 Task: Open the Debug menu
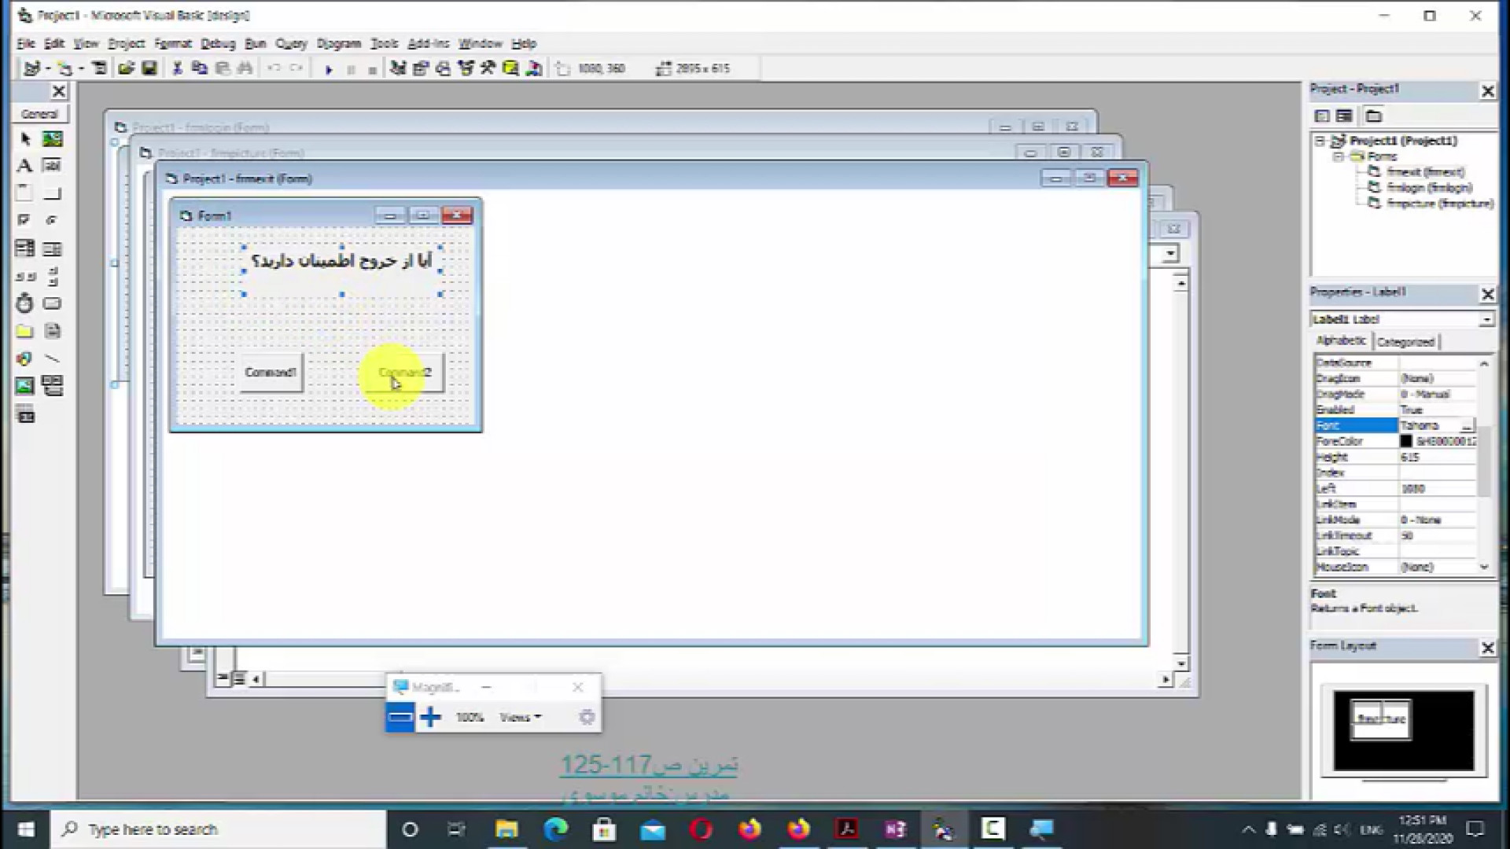pos(218,43)
